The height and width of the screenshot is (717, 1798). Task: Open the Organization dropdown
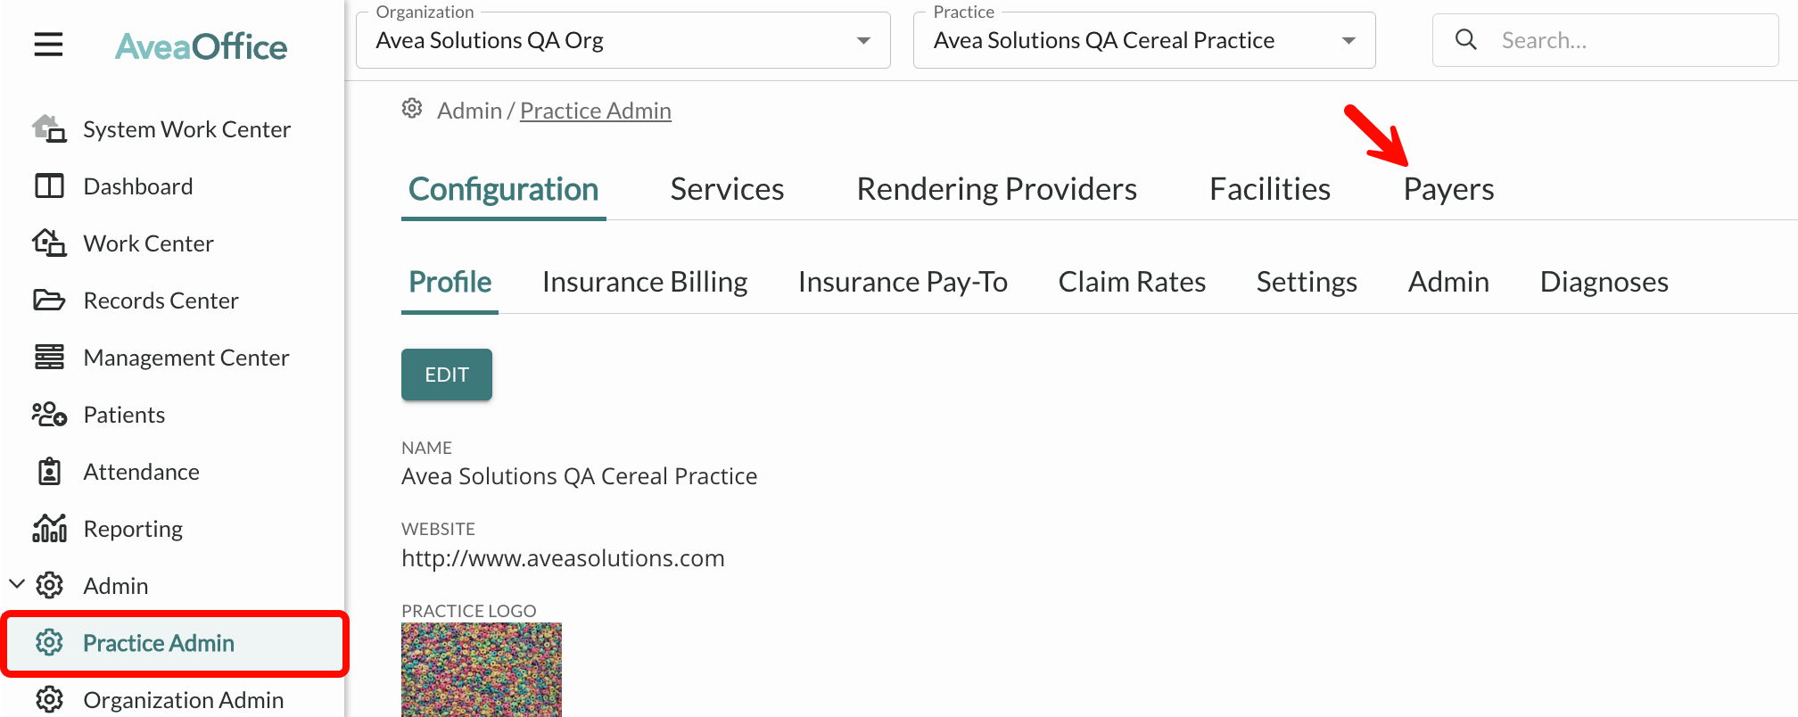623,40
